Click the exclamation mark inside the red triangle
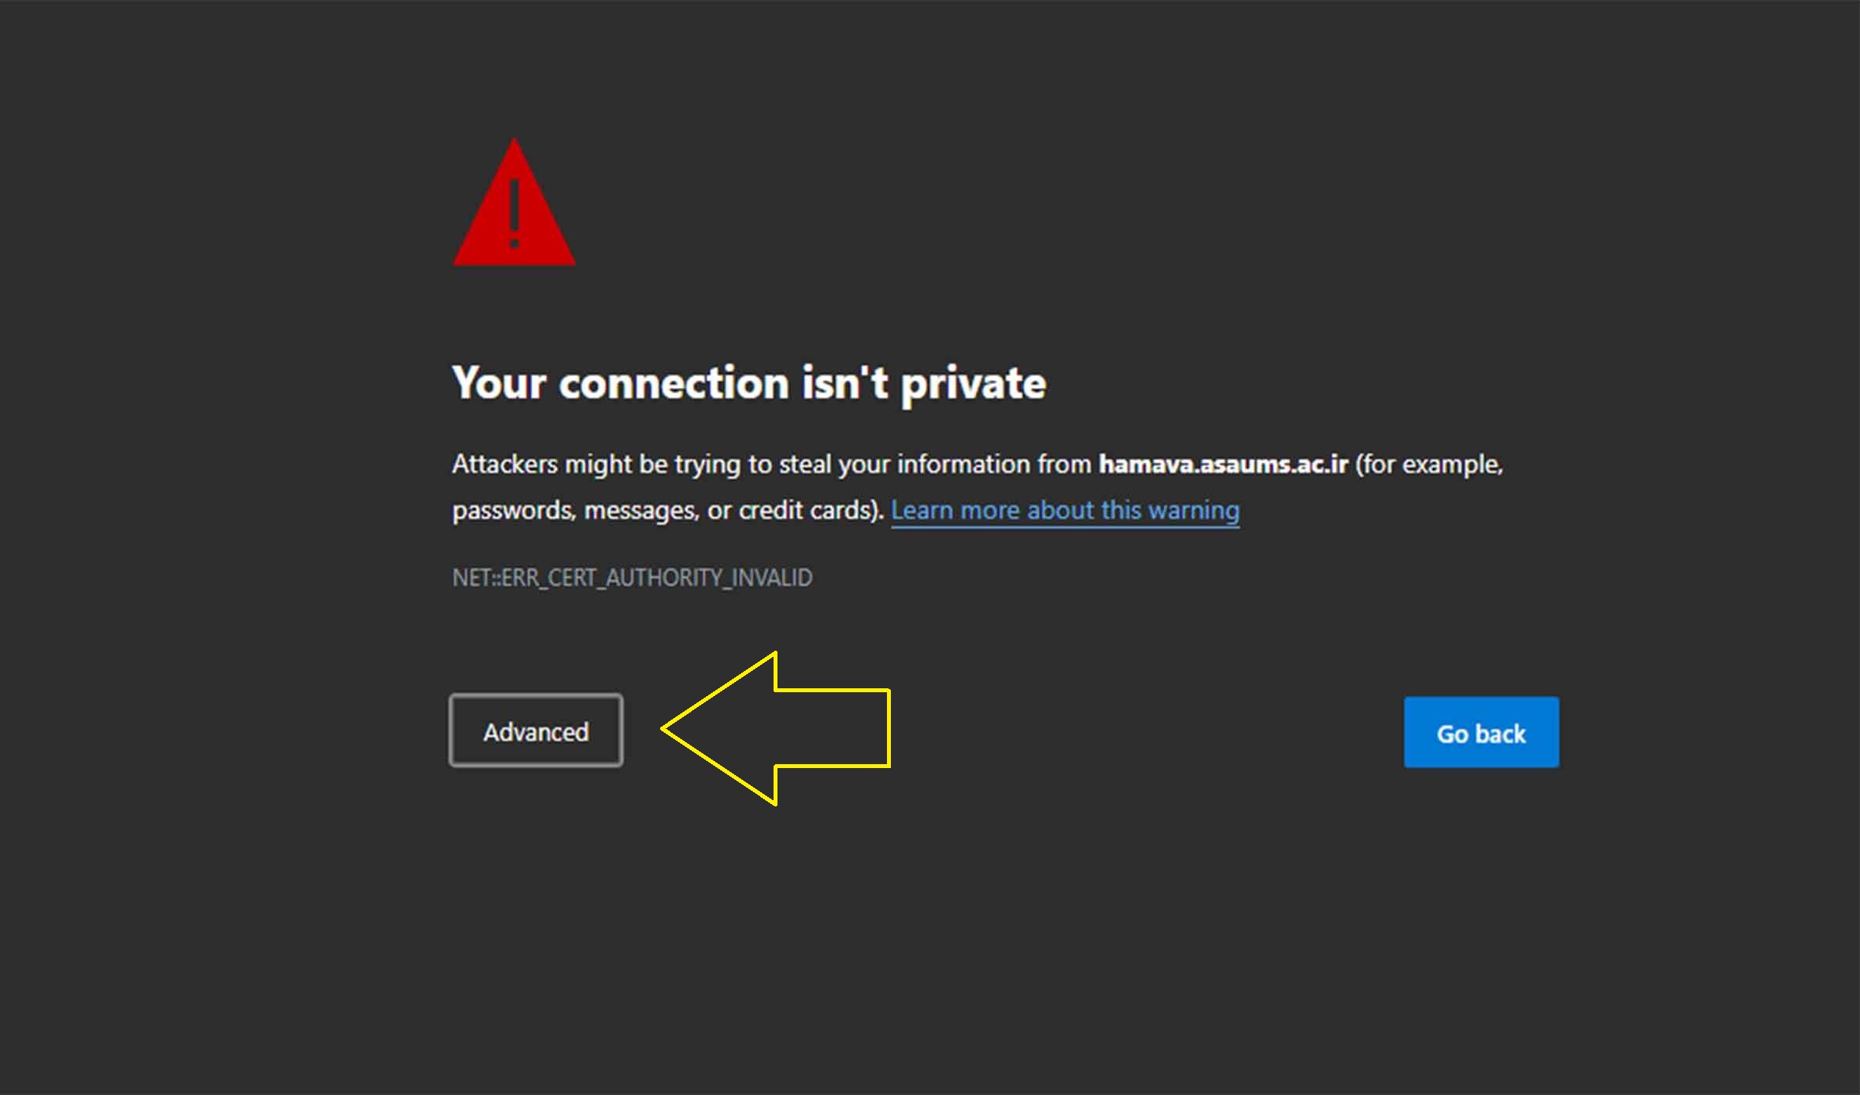This screenshot has height=1095, width=1860. [x=514, y=213]
